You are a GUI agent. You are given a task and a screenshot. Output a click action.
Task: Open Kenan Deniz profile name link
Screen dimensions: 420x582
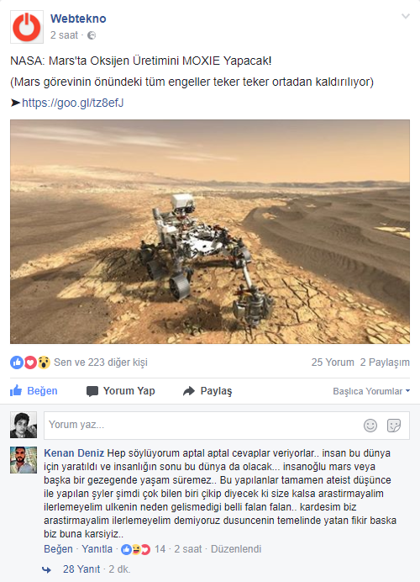pyautogui.click(x=74, y=453)
